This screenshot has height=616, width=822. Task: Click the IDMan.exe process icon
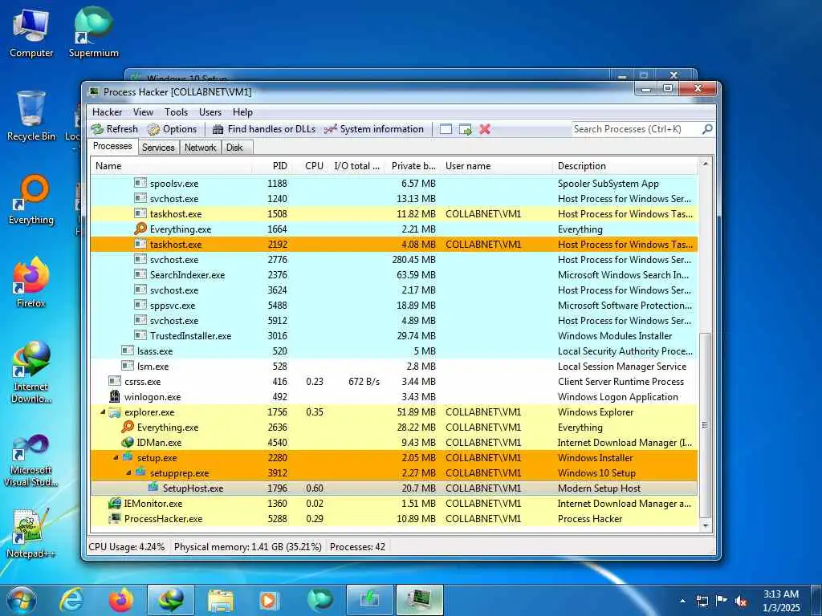(x=128, y=442)
